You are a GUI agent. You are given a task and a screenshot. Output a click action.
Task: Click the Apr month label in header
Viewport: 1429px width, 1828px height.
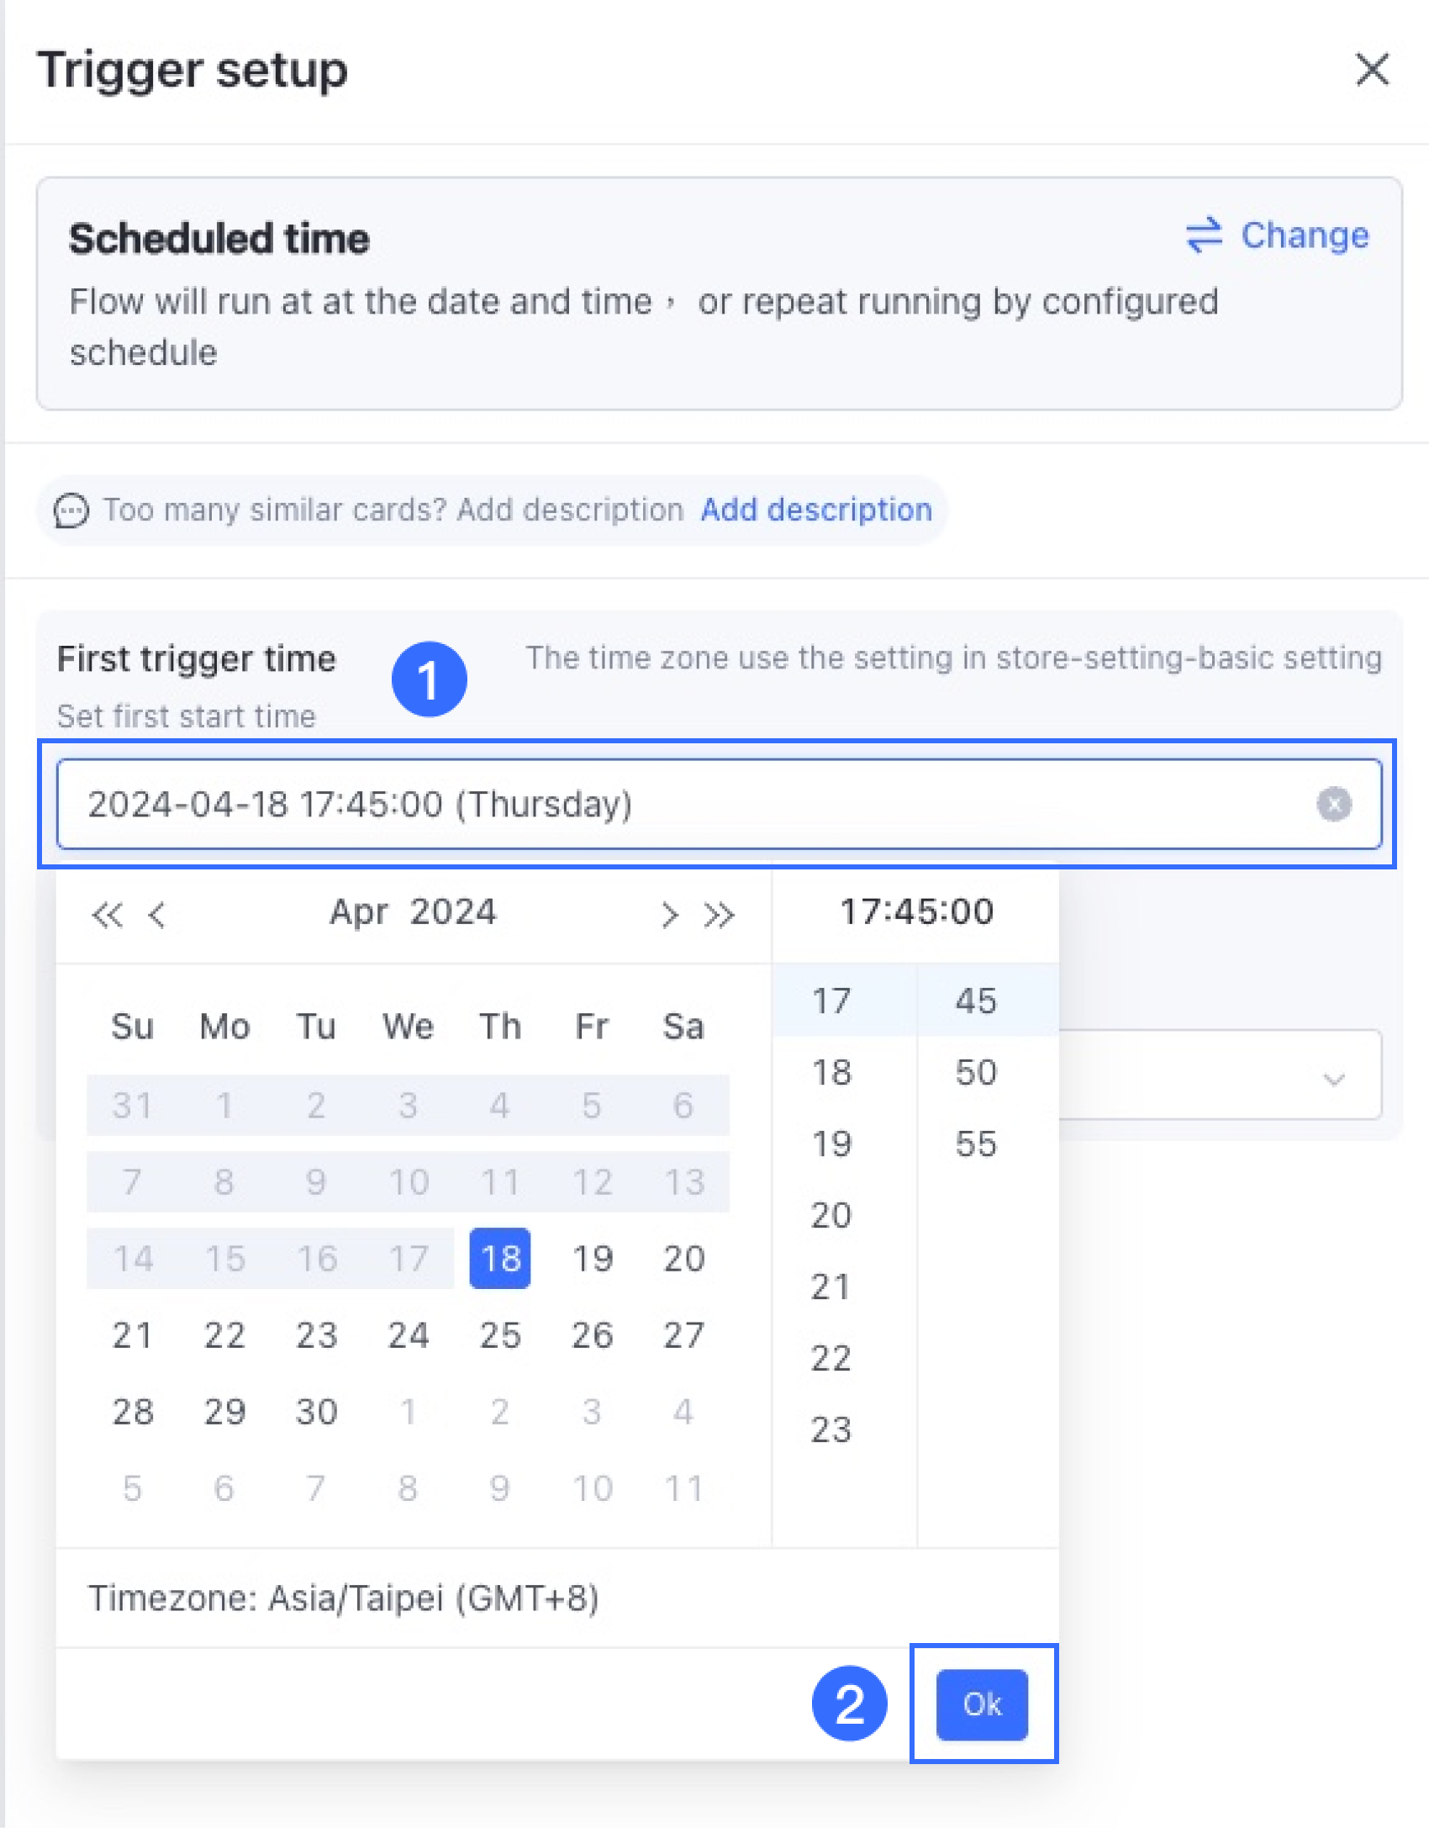359,912
